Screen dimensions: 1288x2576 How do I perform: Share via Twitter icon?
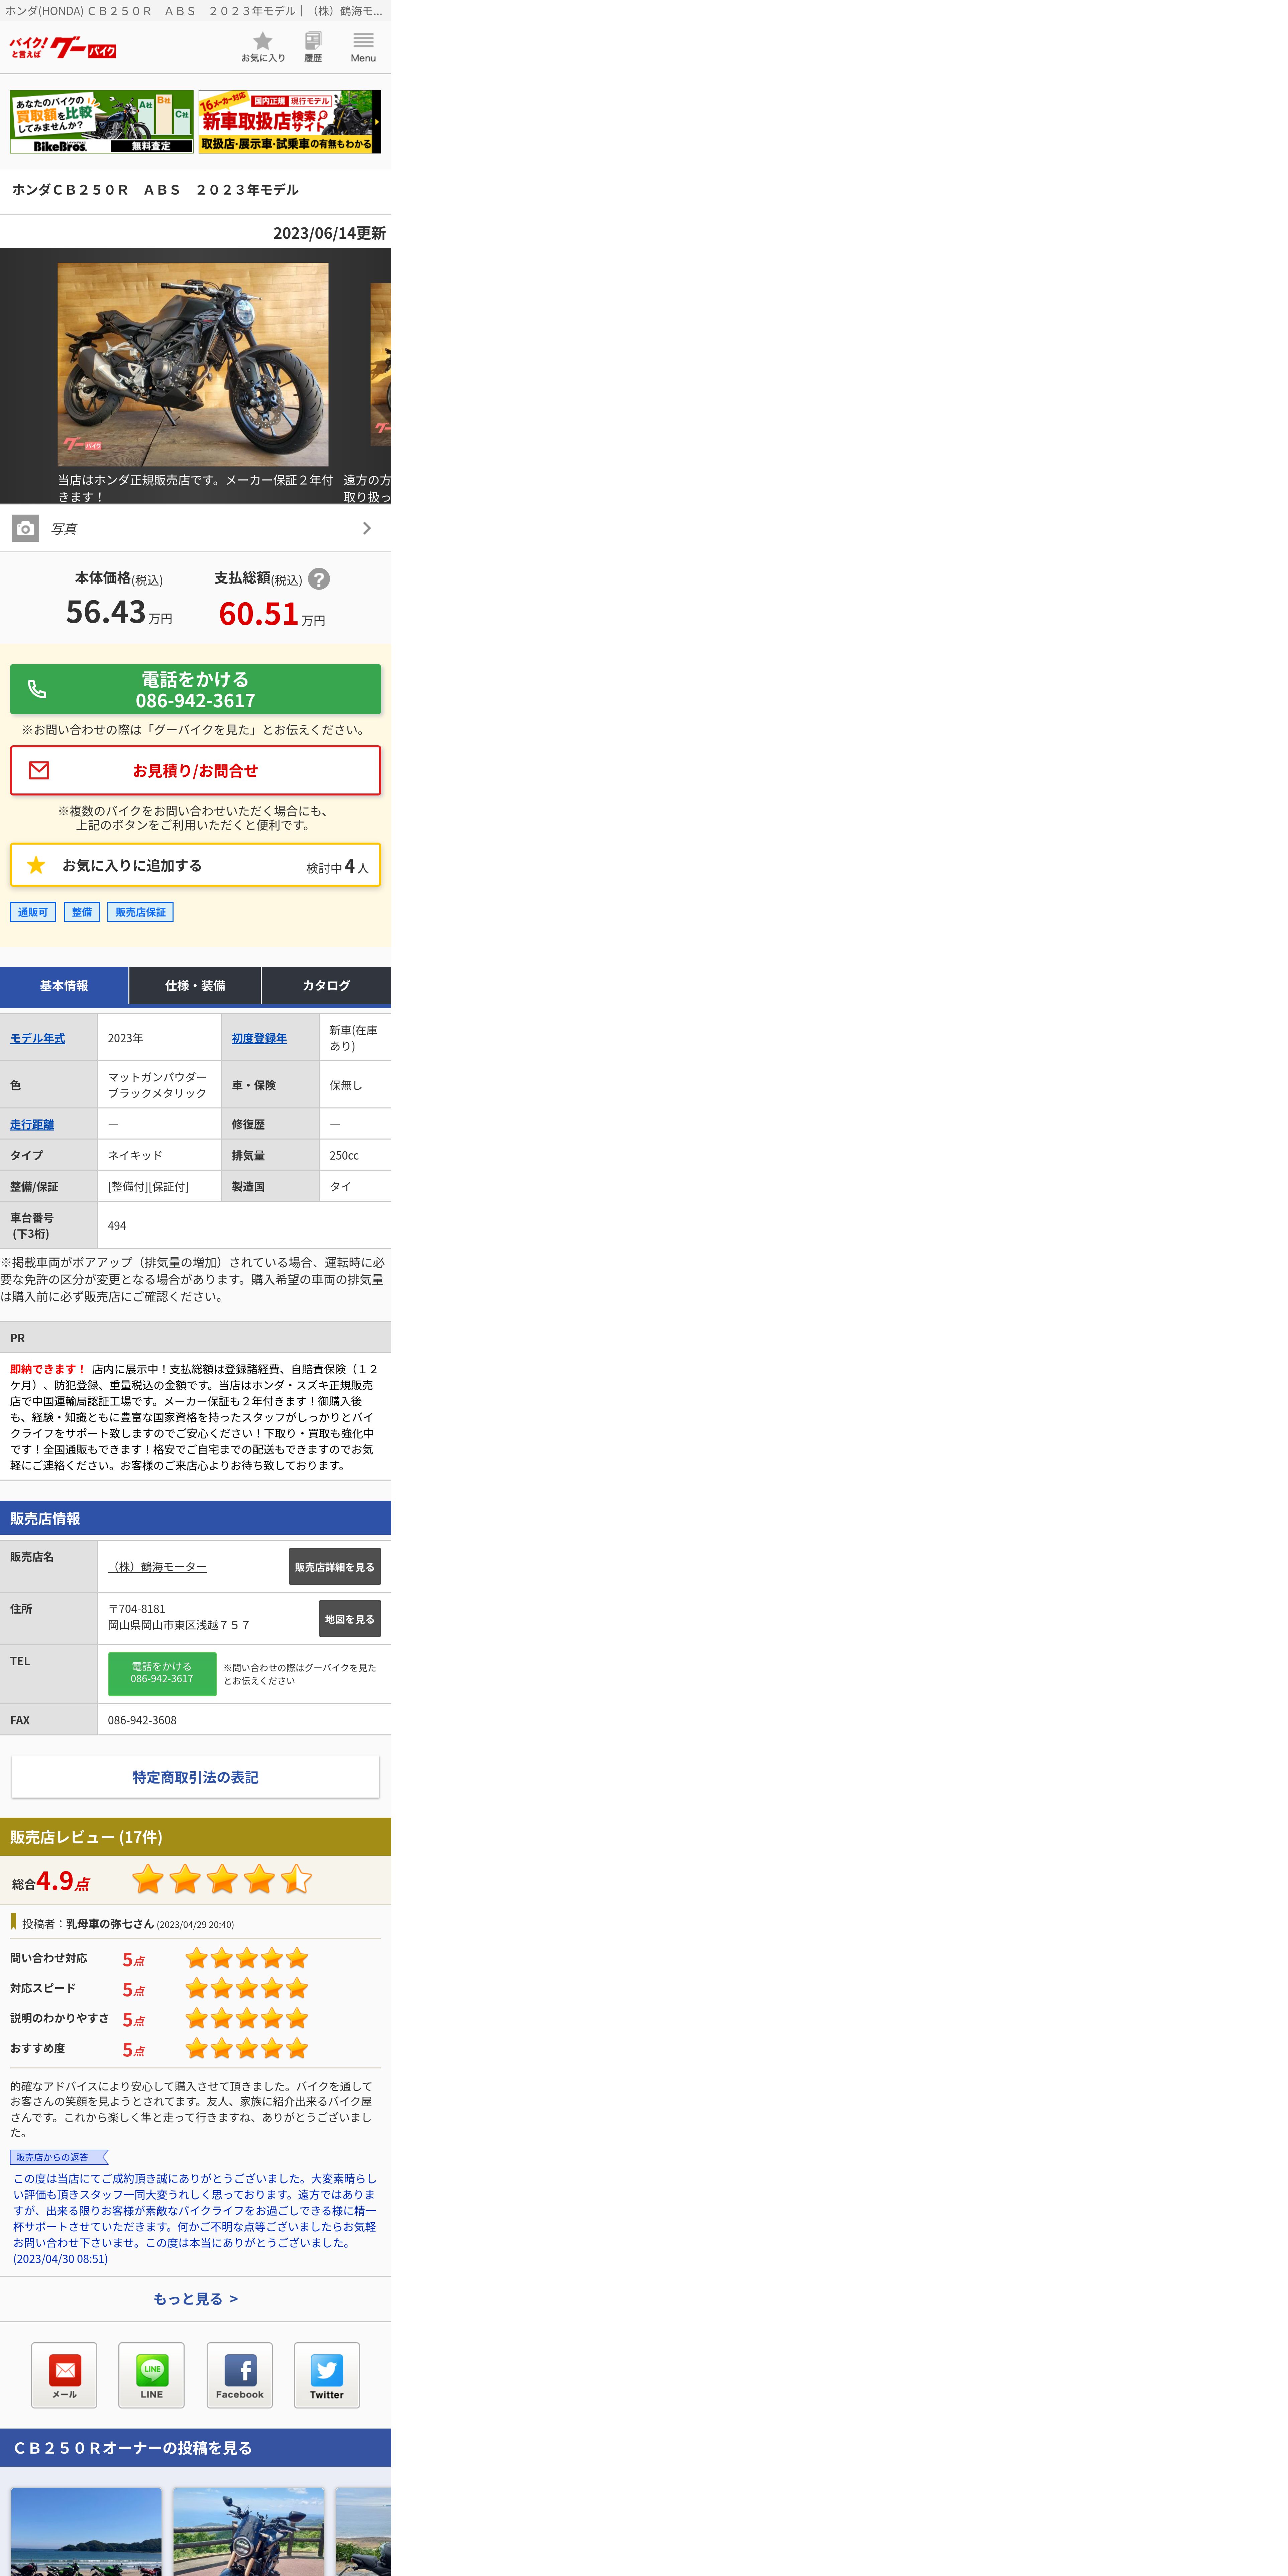pyautogui.click(x=327, y=2375)
